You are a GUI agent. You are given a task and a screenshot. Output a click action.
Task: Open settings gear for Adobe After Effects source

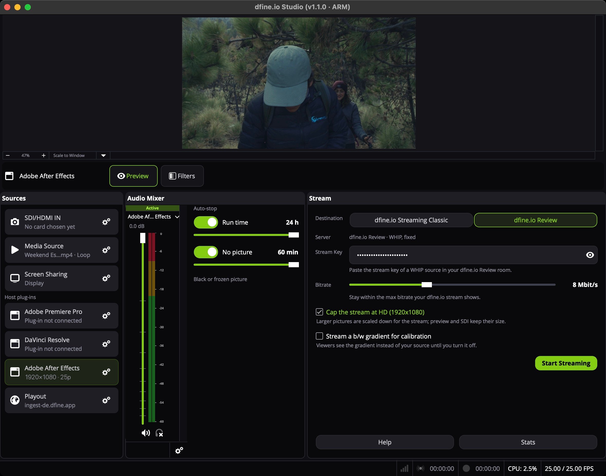point(106,372)
